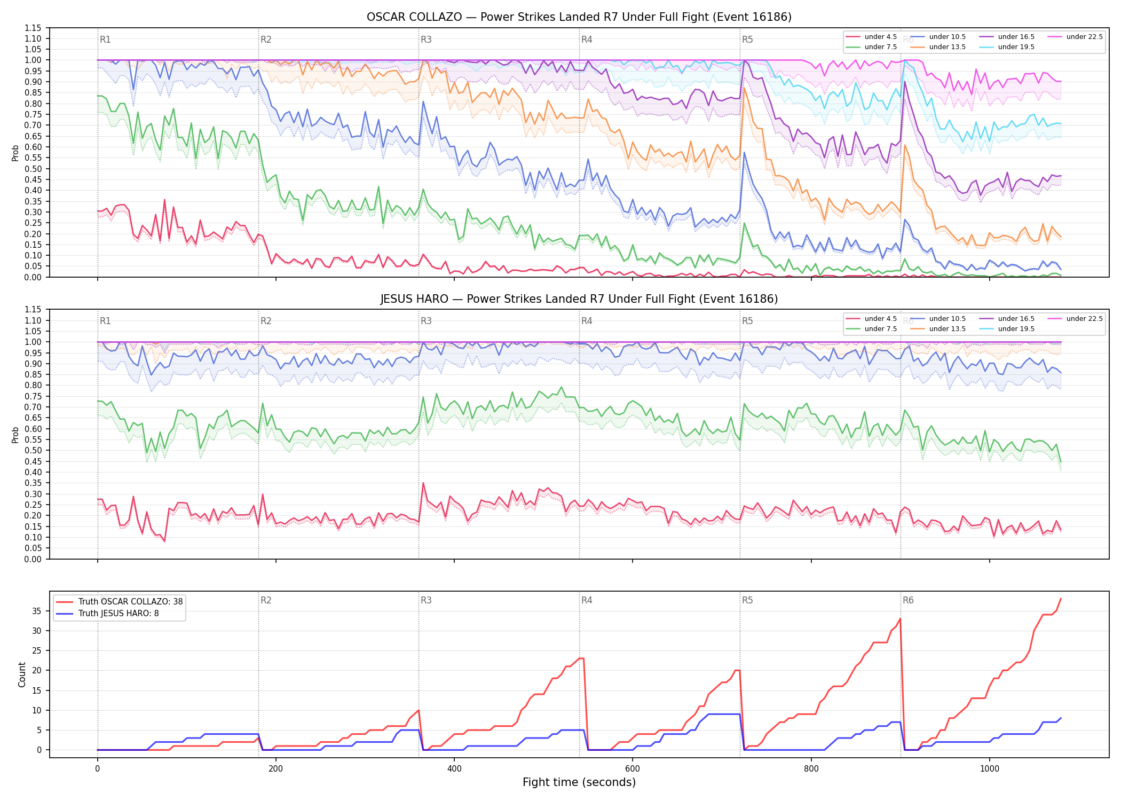
Task: Click the x-axis tick label 1000
Action: [990, 769]
